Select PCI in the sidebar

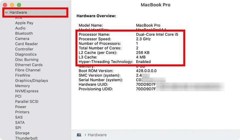pos(18,96)
